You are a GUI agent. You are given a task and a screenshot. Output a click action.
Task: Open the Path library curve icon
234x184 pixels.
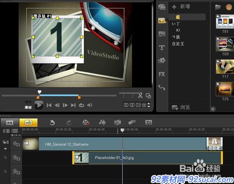(x=162, y=88)
